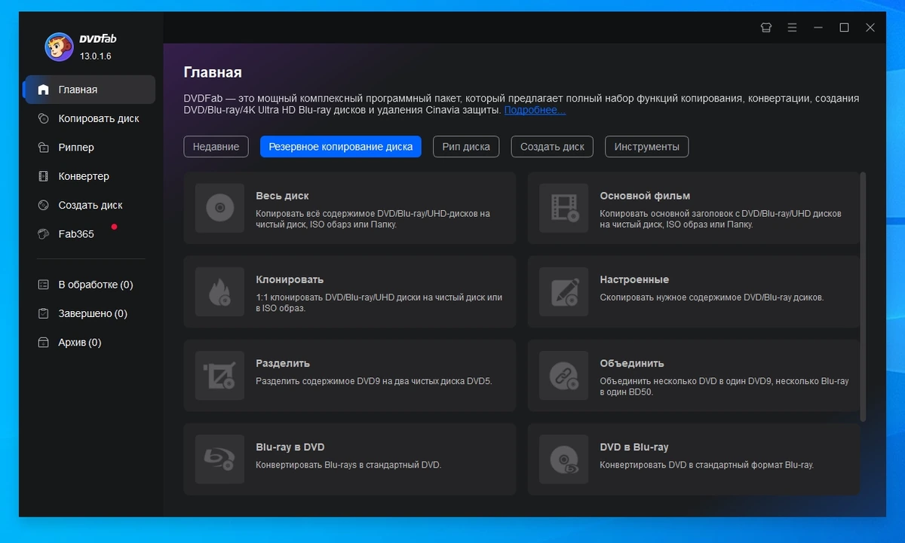Click the Основной фильм description text
Screen dimensions: 905x543
click(x=720, y=218)
